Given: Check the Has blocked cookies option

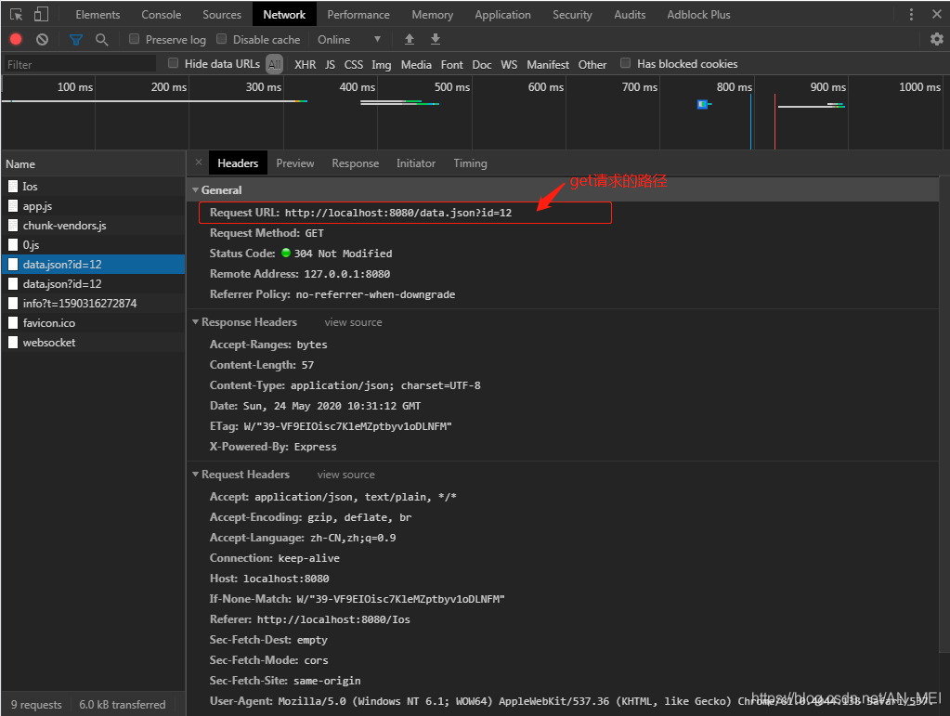Looking at the screenshot, I should 625,63.
